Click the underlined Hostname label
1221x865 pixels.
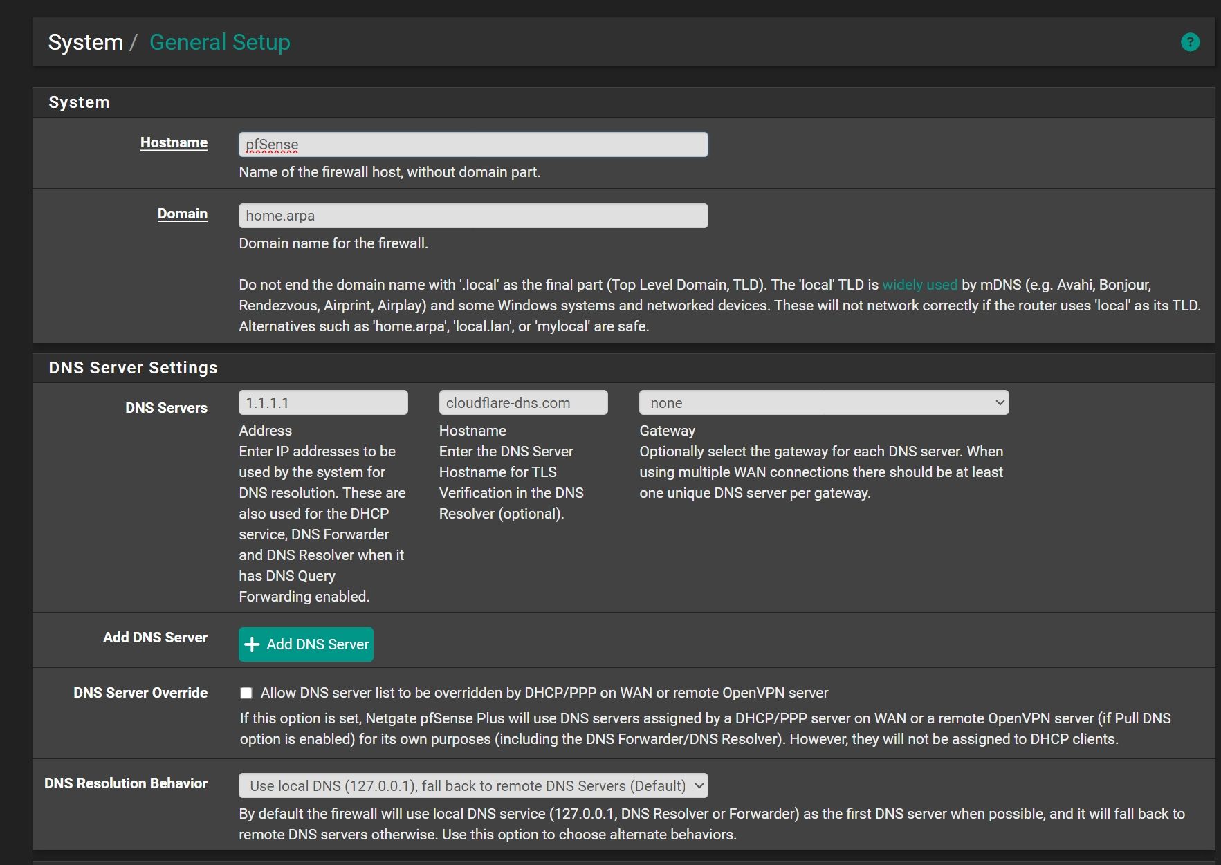(174, 142)
